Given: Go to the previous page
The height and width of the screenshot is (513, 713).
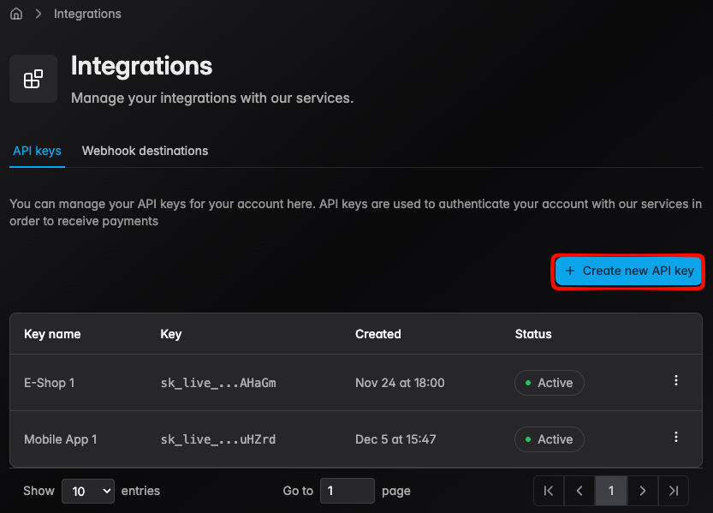Looking at the screenshot, I should (579, 491).
